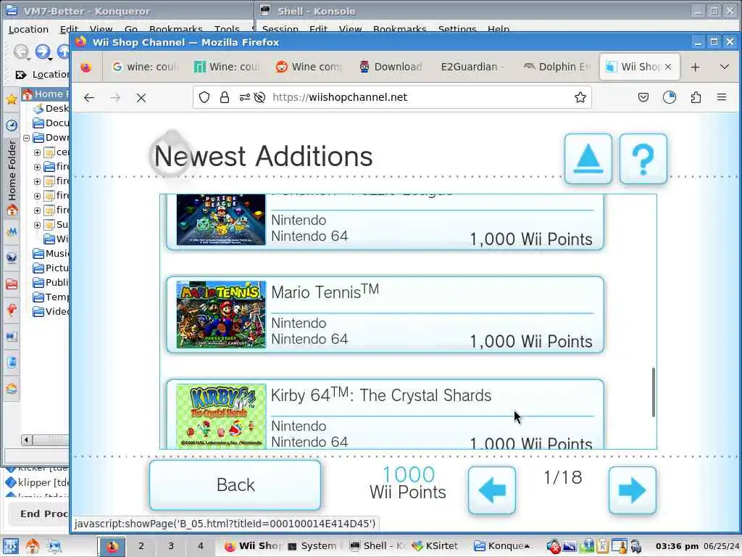The height and width of the screenshot is (557, 742).
Task: Stop loading the page in Firefox
Action: pyautogui.click(x=141, y=98)
